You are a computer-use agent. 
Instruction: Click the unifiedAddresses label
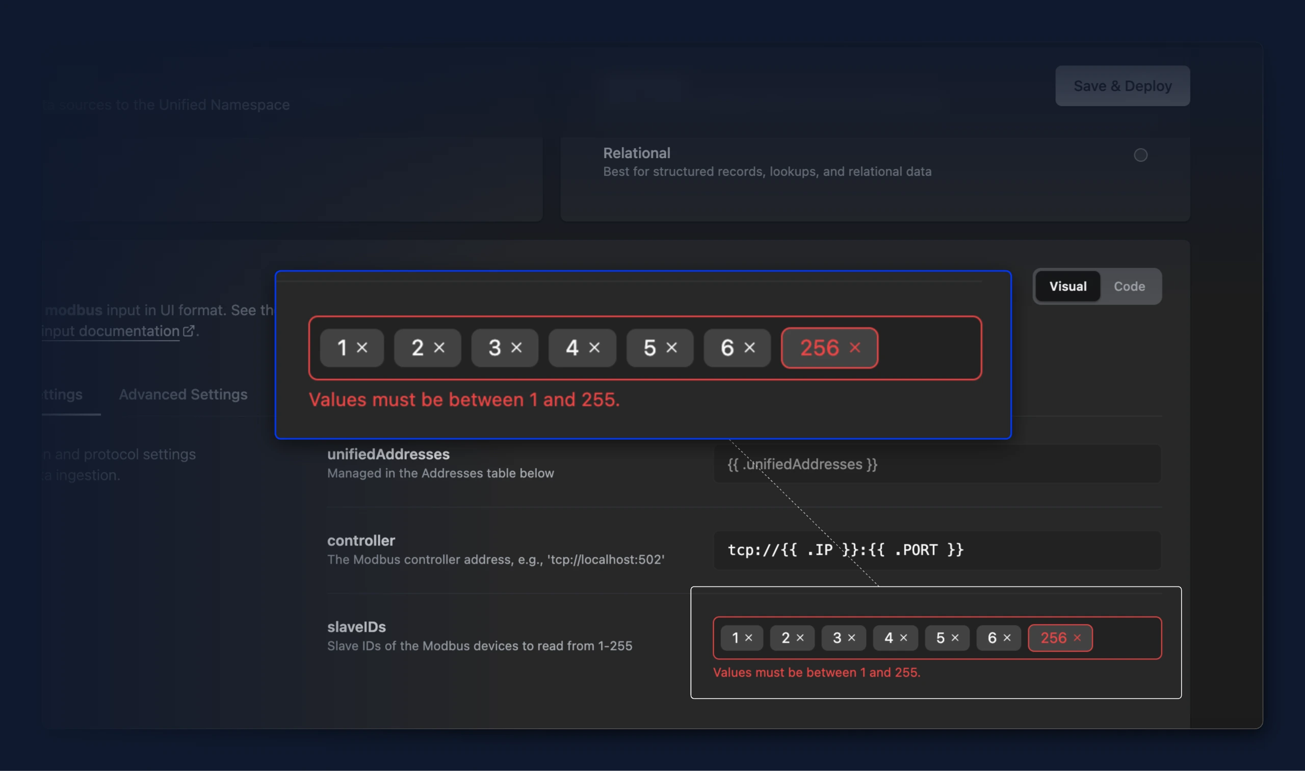[x=388, y=454]
